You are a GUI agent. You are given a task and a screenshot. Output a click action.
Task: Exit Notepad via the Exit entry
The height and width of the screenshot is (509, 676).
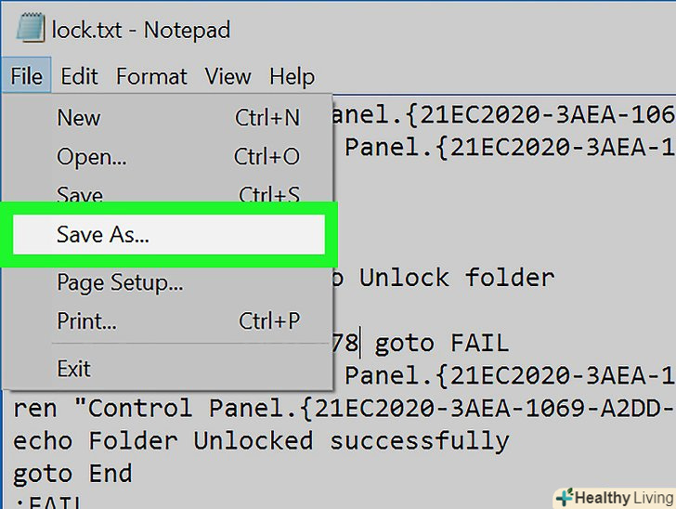coord(74,369)
